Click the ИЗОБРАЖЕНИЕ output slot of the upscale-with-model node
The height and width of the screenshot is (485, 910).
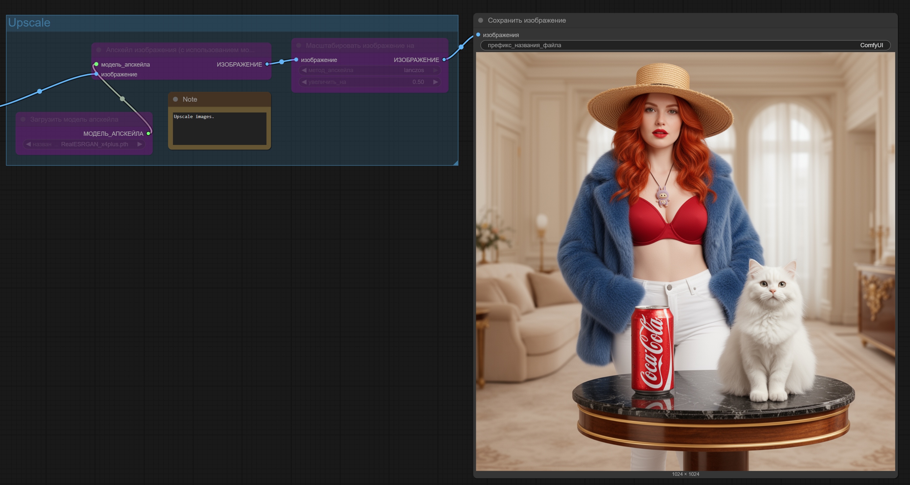pyautogui.click(x=267, y=64)
